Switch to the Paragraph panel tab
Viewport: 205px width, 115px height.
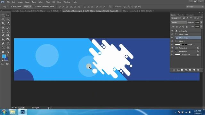pos(190,15)
